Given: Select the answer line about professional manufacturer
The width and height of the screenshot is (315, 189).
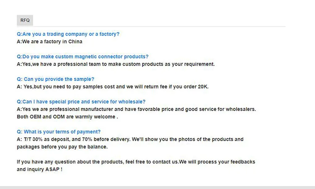Looking at the screenshot, I should point(136,109).
